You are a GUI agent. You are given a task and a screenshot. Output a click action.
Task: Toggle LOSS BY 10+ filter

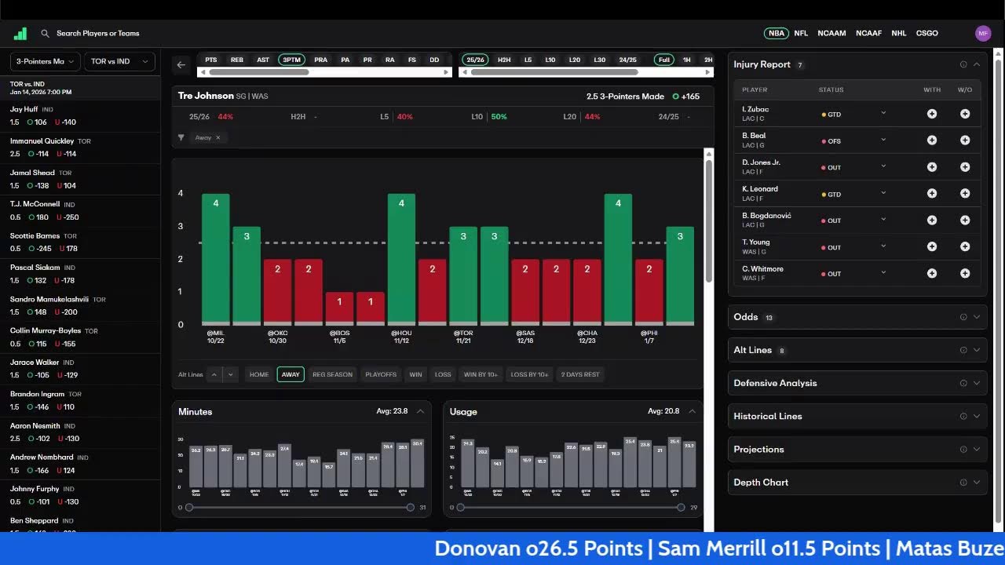coord(530,374)
